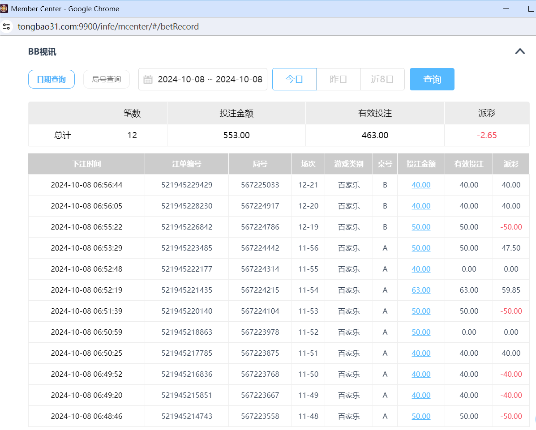The width and height of the screenshot is (536, 430).
Task: Select the 昨日 date range tab
Action: click(x=338, y=79)
